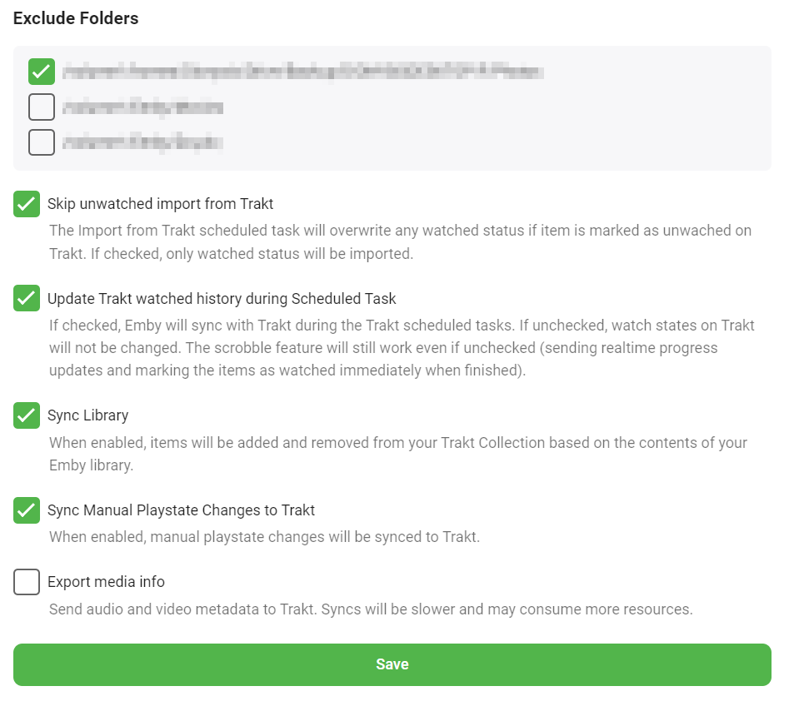Turn off the Sync Library checkbox
804x711 pixels.
27,415
